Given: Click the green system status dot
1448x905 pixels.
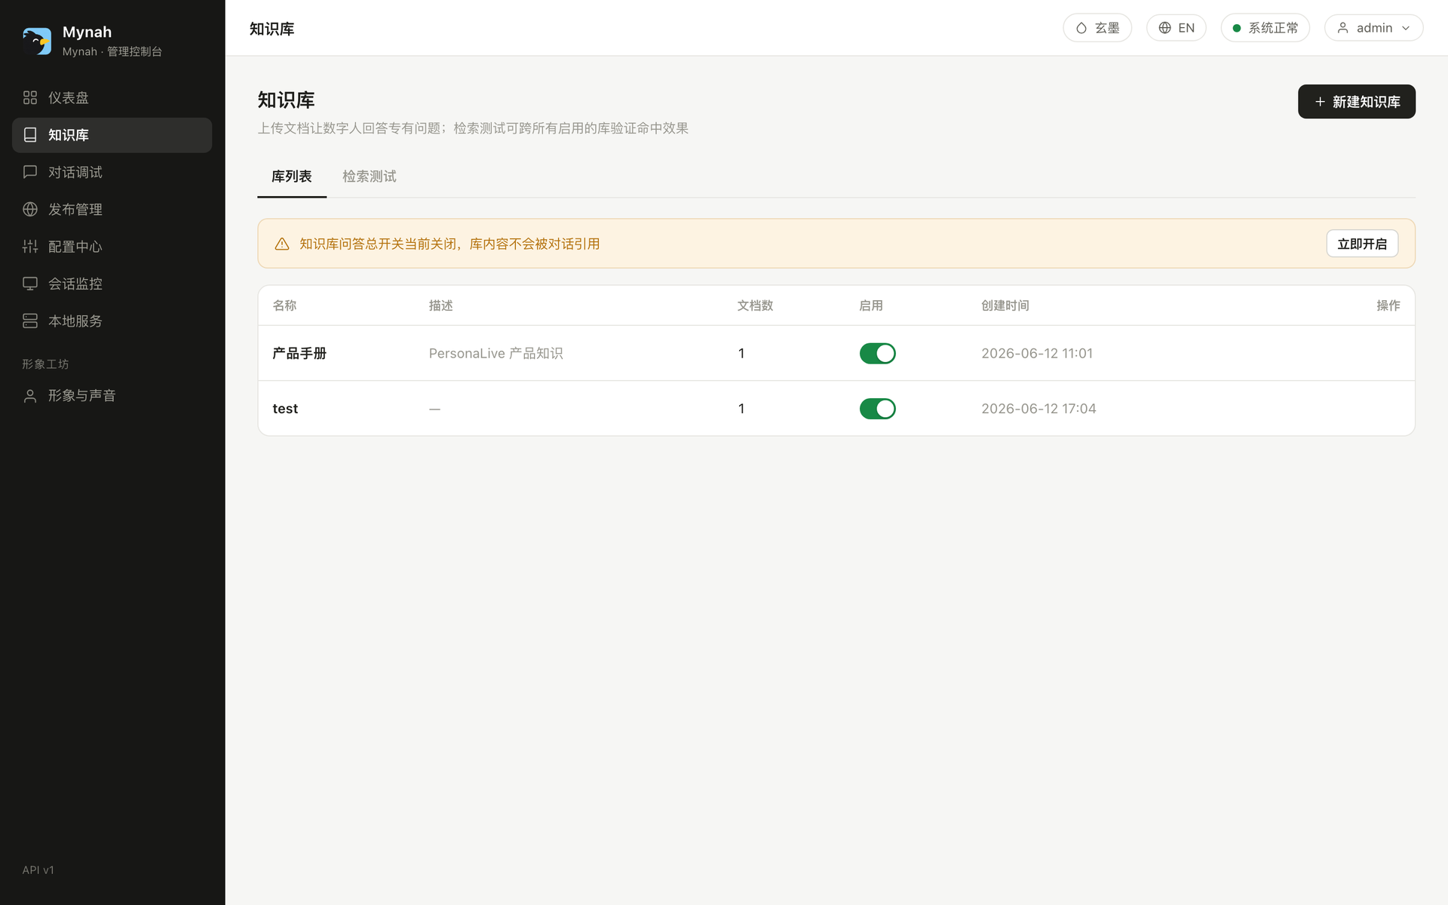Looking at the screenshot, I should 1237,28.
